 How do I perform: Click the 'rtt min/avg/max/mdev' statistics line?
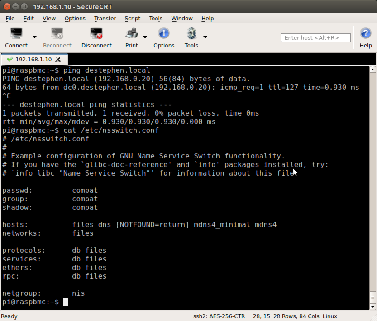point(109,122)
